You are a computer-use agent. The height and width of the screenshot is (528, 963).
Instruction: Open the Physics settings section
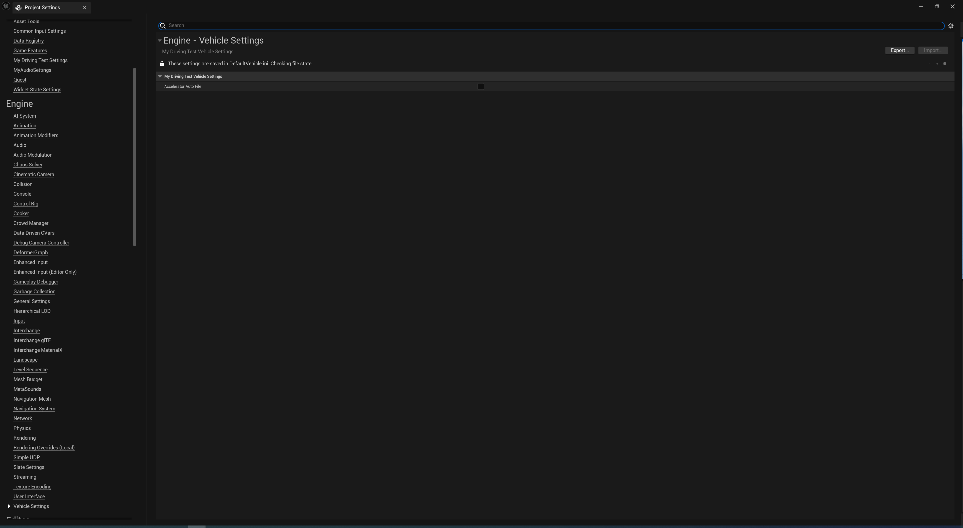click(x=22, y=428)
